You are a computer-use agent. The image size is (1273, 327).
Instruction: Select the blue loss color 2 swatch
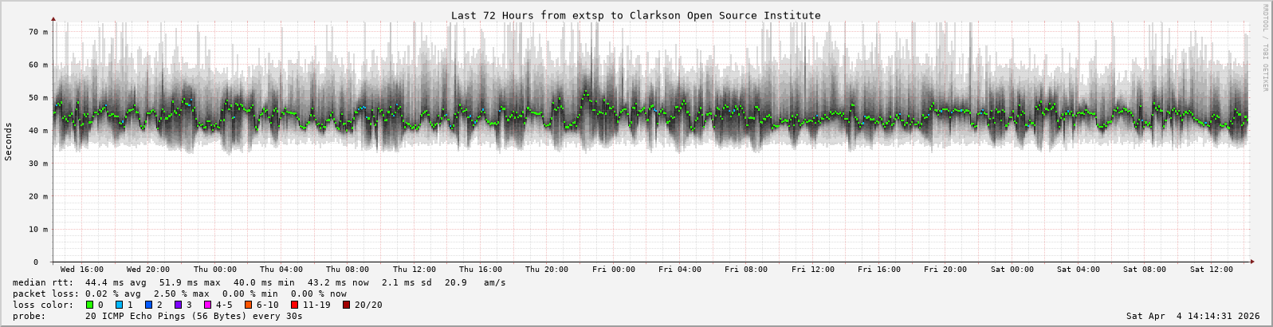[x=148, y=305]
